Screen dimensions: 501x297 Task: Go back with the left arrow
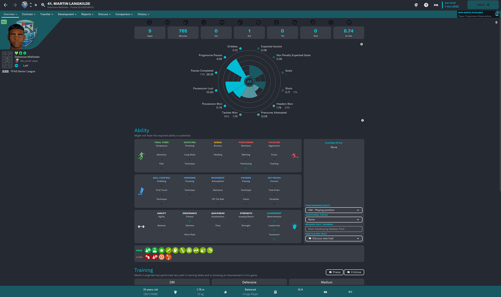tap(6, 5)
